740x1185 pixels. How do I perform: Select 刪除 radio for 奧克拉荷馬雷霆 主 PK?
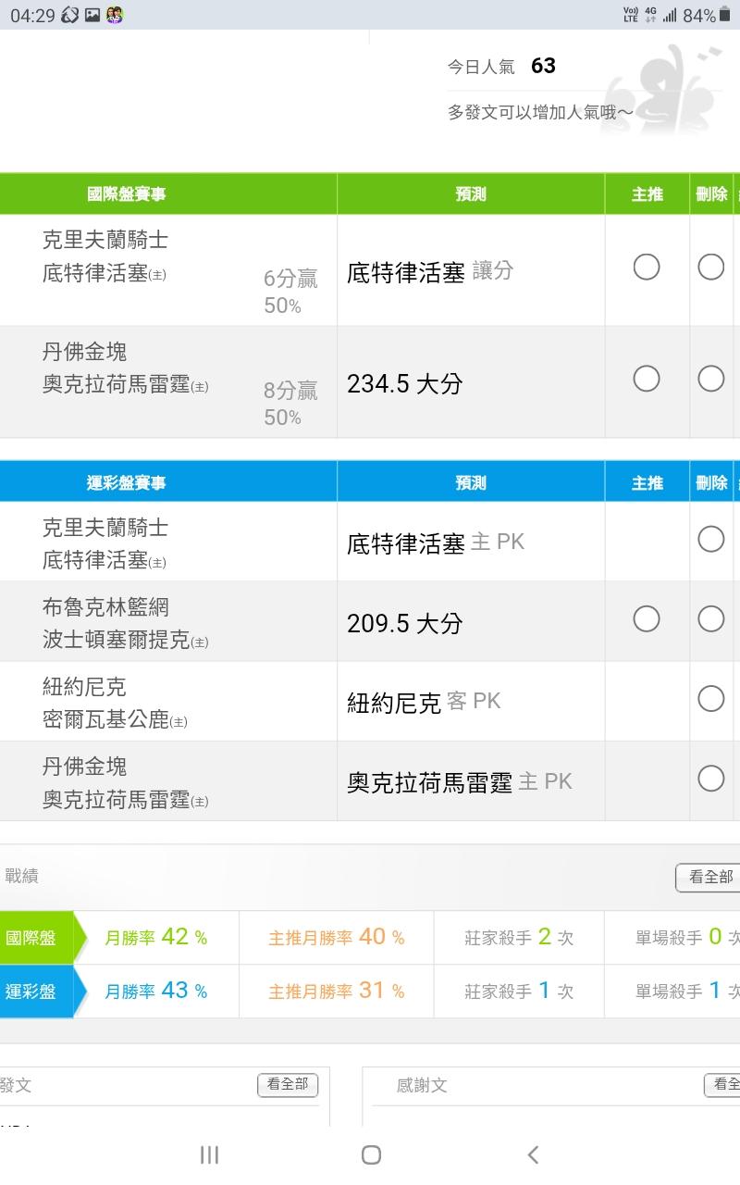(x=710, y=778)
